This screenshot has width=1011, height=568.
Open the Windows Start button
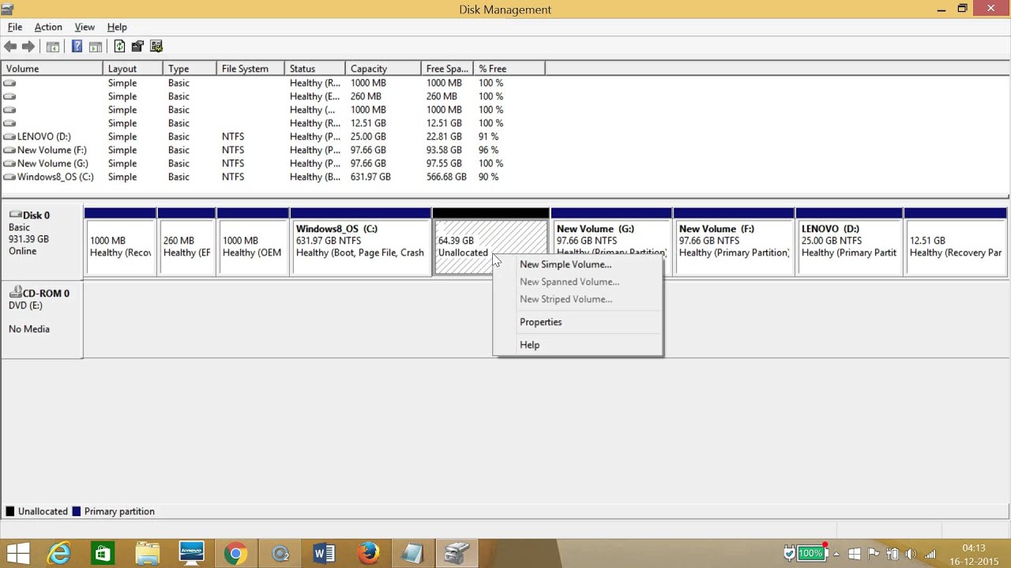(x=18, y=554)
